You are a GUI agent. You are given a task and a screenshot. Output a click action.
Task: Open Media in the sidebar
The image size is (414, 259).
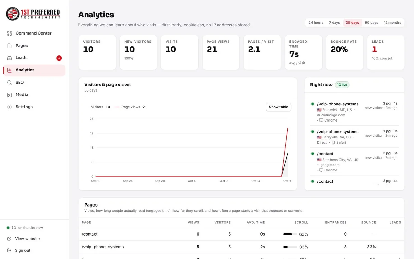[34, 95]
